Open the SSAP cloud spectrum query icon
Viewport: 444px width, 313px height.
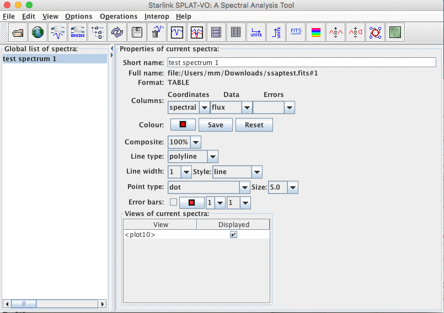[57, 33]
